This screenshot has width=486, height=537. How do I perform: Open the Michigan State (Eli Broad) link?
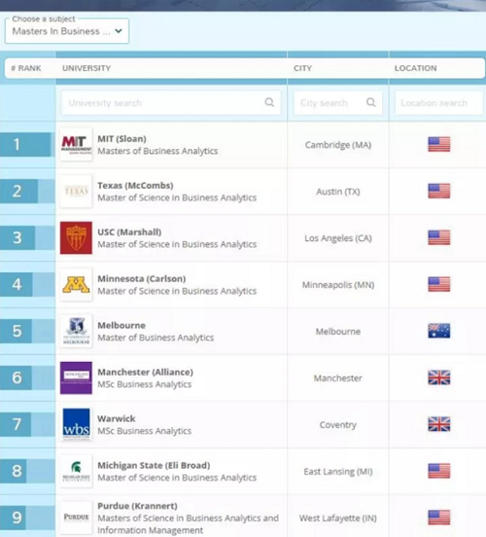click(154, 465)
